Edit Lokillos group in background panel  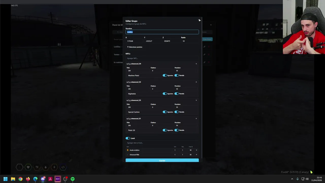[x=204, y=47]
